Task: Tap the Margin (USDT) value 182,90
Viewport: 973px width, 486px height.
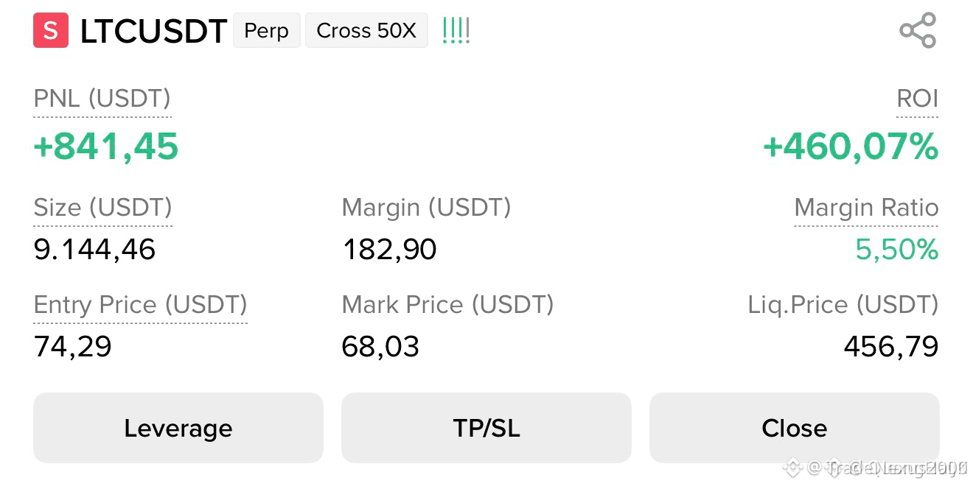Action: click(389, 250)
